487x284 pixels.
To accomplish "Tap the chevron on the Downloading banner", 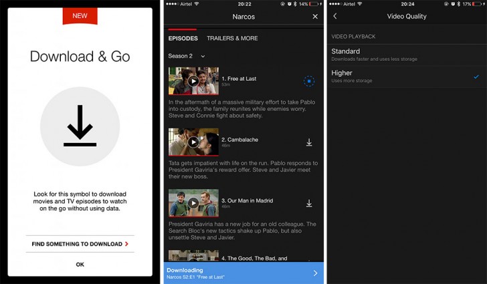I will (x=315, y=273).
